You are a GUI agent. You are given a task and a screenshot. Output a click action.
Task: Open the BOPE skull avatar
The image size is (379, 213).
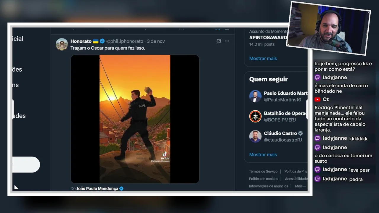point(255,117)
